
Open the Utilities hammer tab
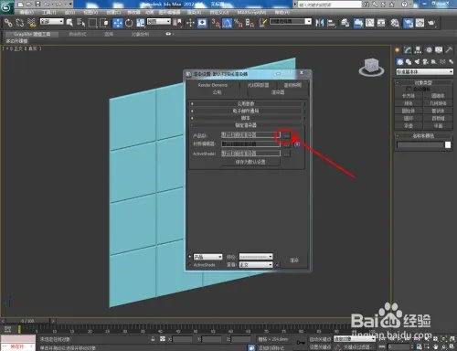(449, 50)
